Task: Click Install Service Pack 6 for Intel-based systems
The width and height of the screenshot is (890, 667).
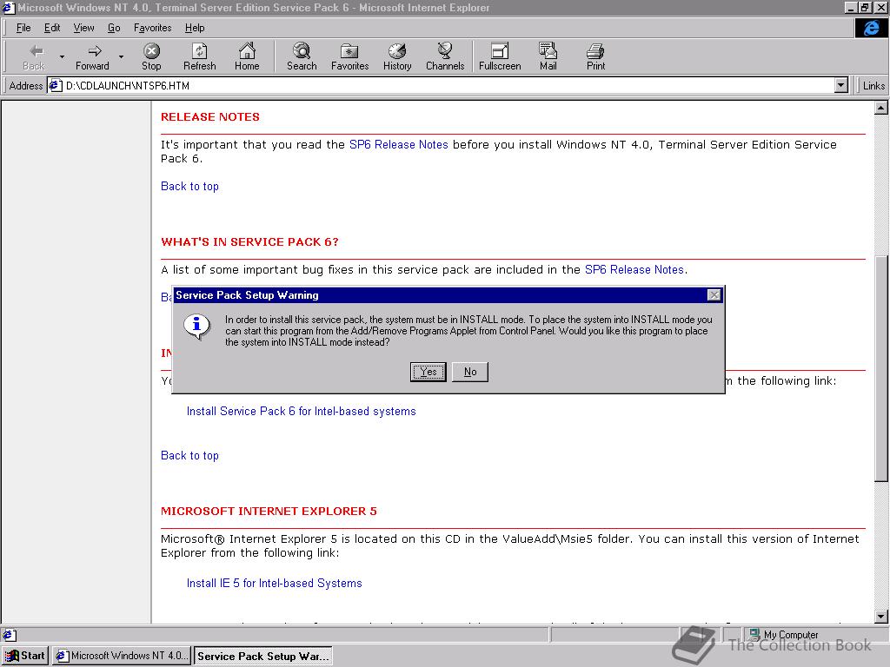Action: click(302, 411)
